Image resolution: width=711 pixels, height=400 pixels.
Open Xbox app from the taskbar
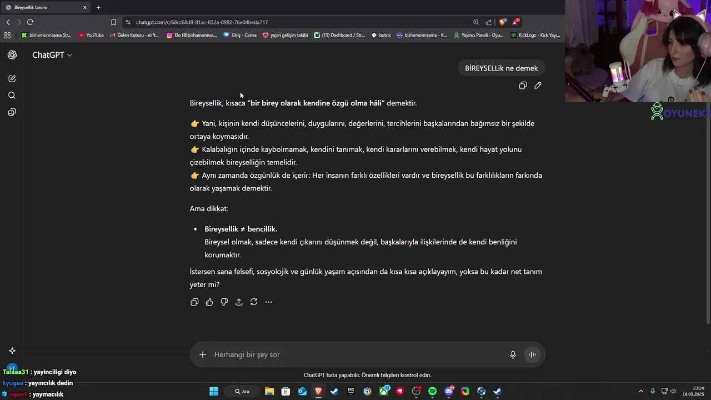click(x=384, y=391)
